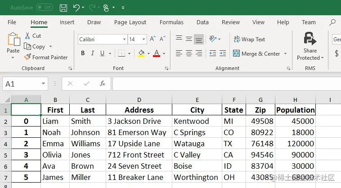The width and height of the screenshot is (341, 188).
Task: Apply yellow fill color
Action: 141,53
